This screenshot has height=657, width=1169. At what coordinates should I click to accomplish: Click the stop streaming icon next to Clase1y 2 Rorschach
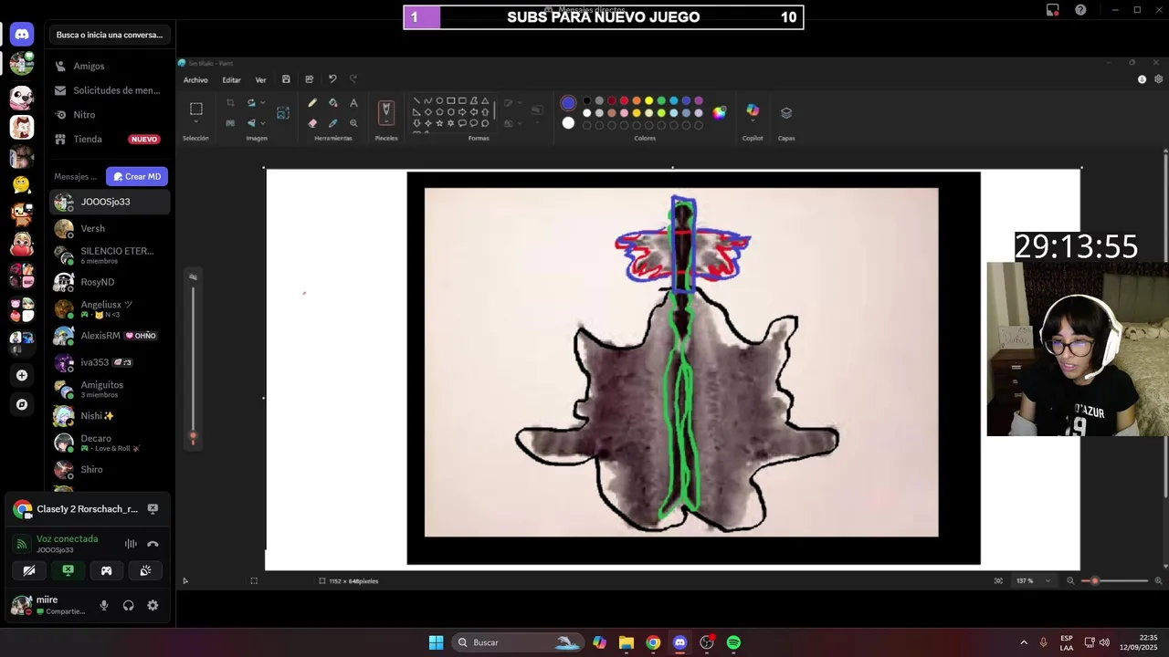click(153, 509)
